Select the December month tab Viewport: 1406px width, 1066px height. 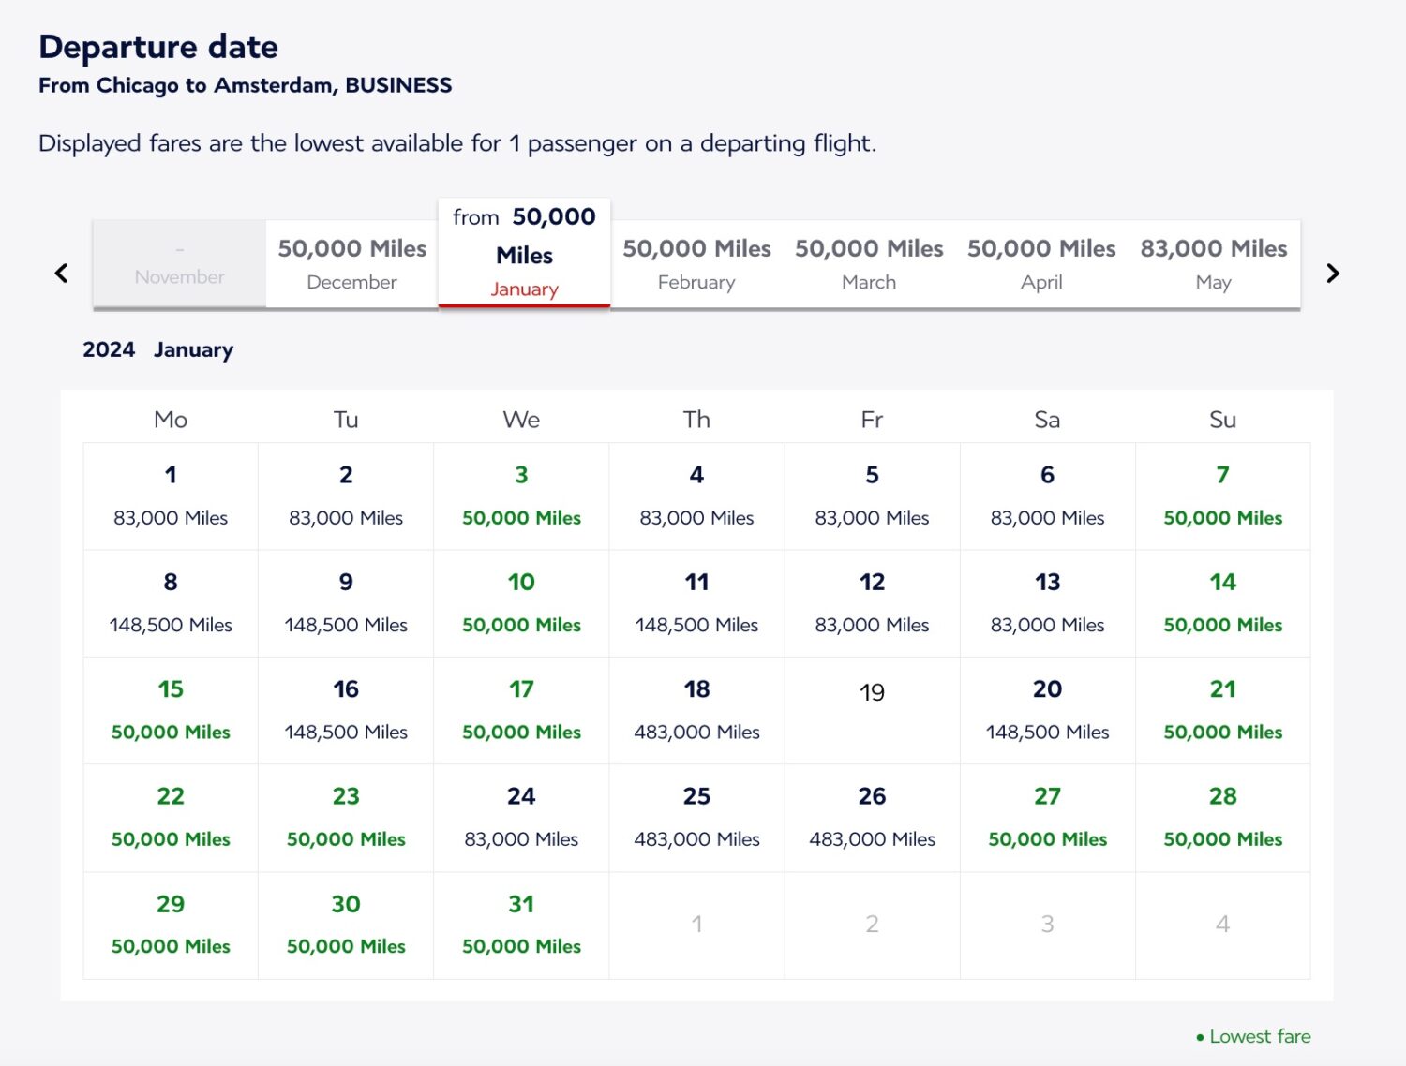(x=351, y=264)
